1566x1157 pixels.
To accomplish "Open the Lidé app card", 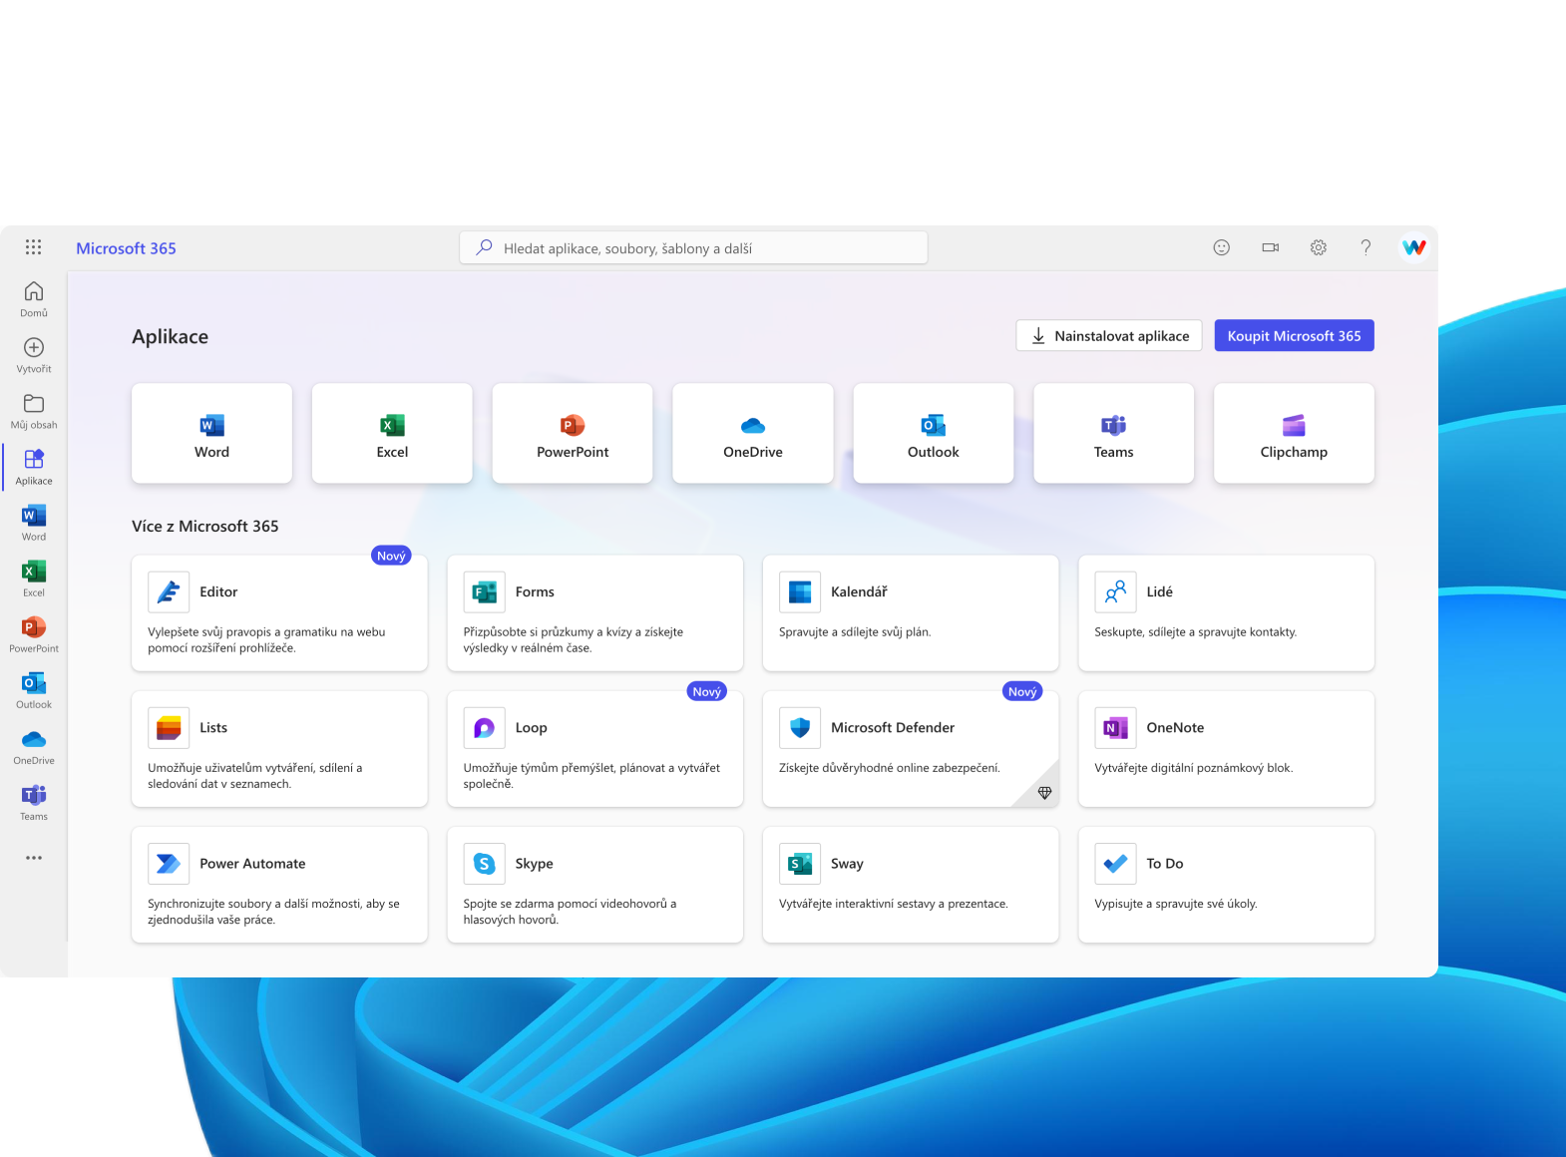I will pyautogui.click(x=1226, y=613).
